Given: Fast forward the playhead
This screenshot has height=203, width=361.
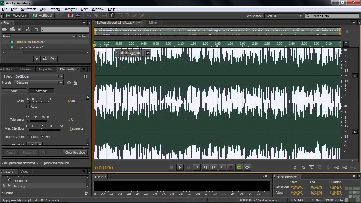Looking at the screenshot, I should pos(213,167).
